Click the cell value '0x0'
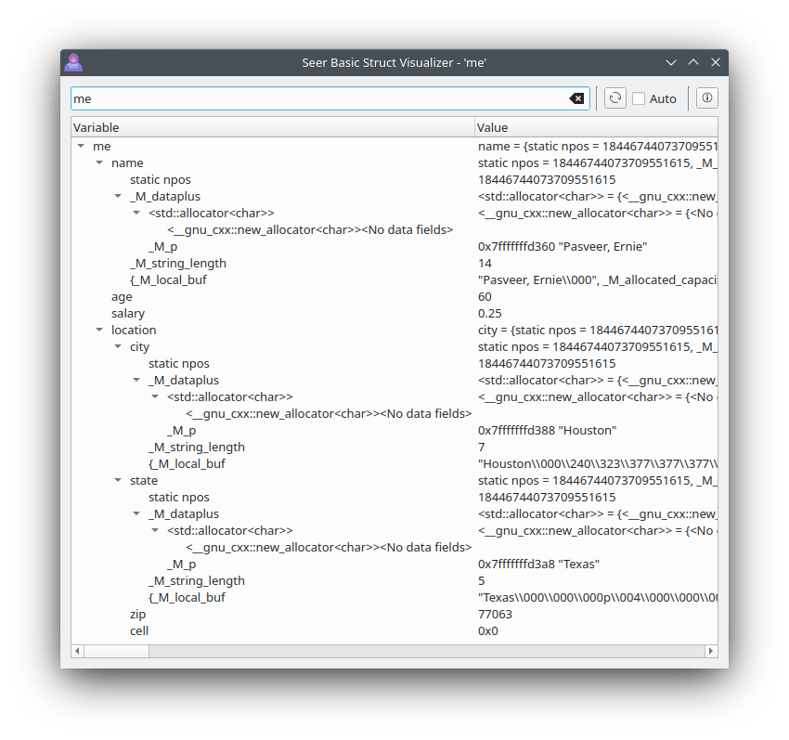The width and height of the screenshot is (789, 740). click(487, 630)
